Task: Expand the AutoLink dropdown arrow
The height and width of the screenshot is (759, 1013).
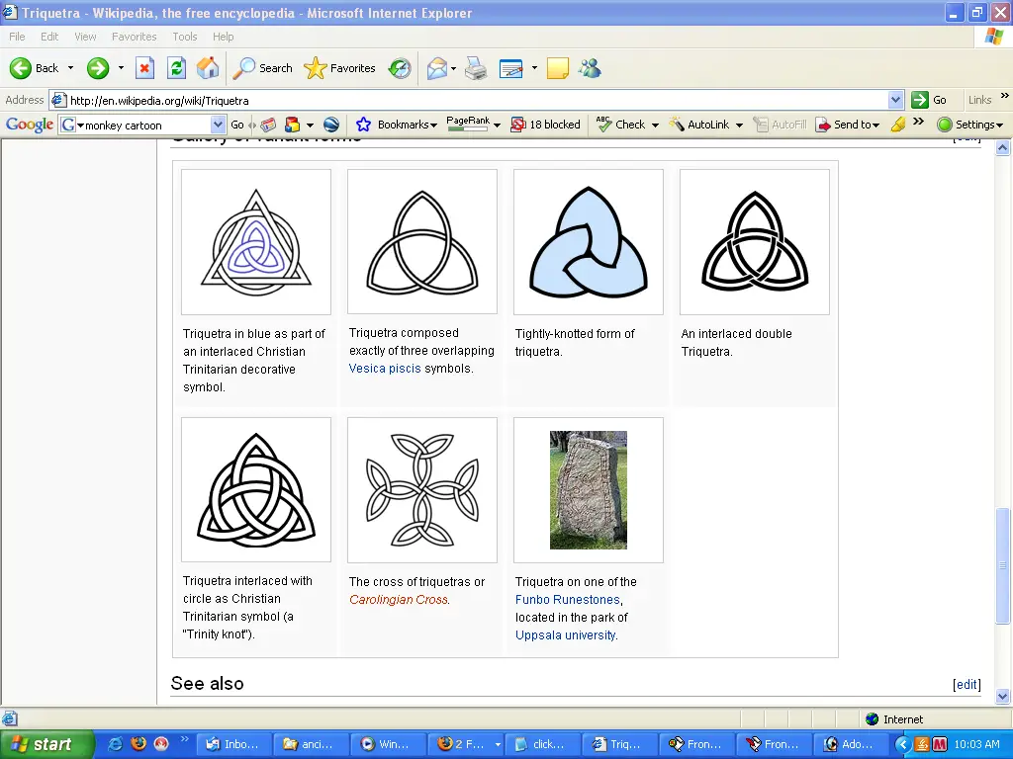Action: pyautogui.click(x=739, y=125)
